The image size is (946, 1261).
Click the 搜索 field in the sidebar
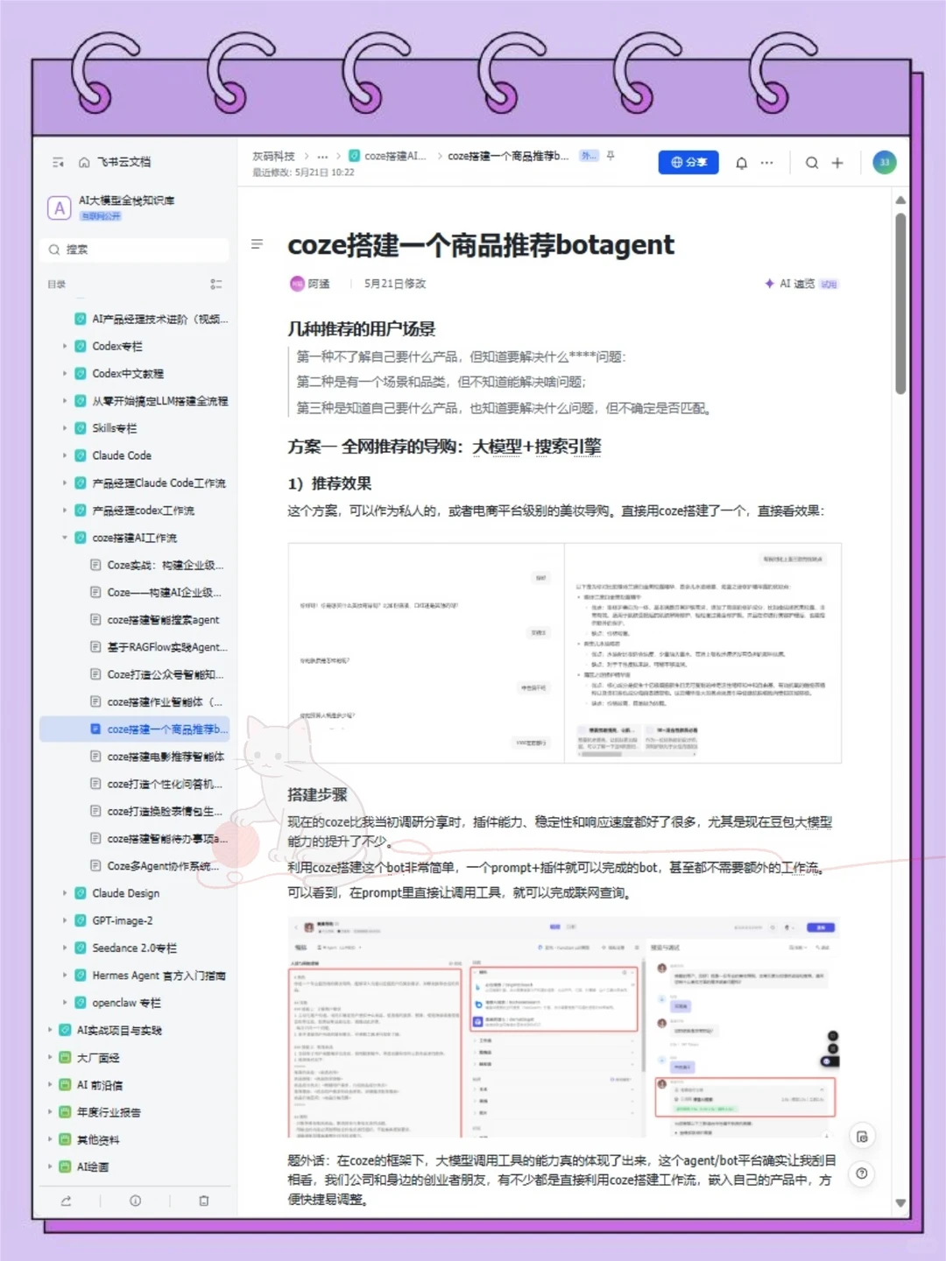[x=135, y=250]
